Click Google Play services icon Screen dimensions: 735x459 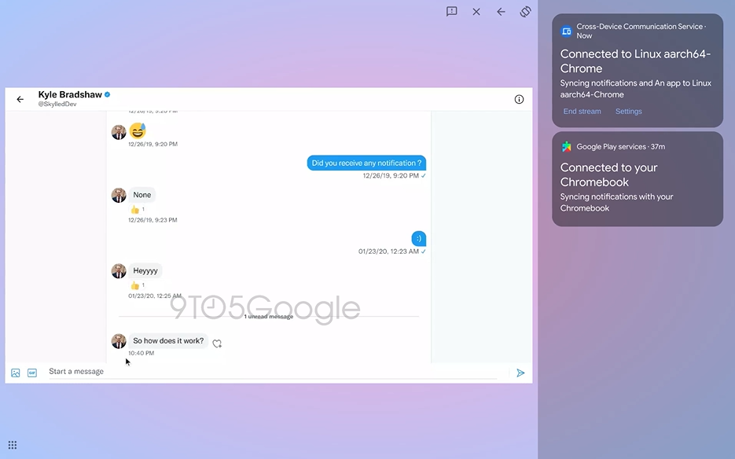point(566,147)
